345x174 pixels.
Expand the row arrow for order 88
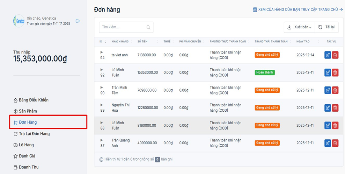pos(102,123)
